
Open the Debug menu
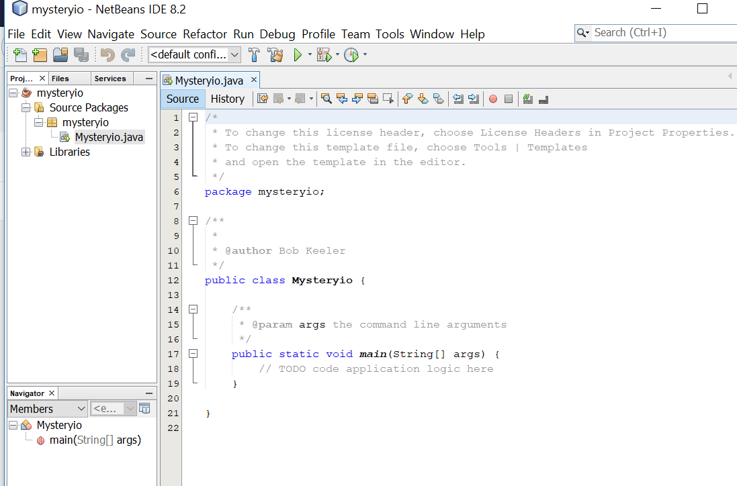(x=277, y=34)
